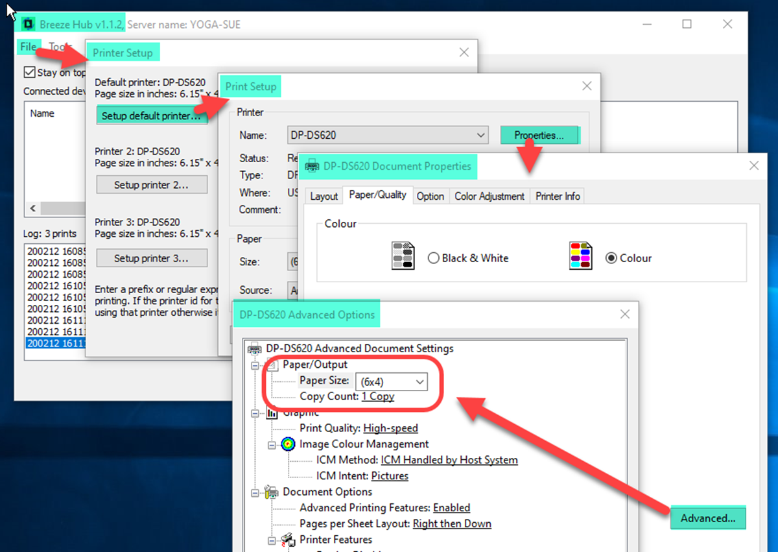Collapse the Graphic tree node
778x552 pixels.
[x=255, y=413]
